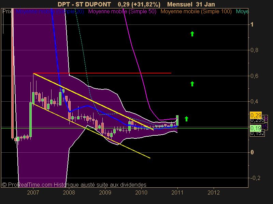Select the lower yellow descending channel line
This screenshot has width=273, height=204.
point(91,131)
